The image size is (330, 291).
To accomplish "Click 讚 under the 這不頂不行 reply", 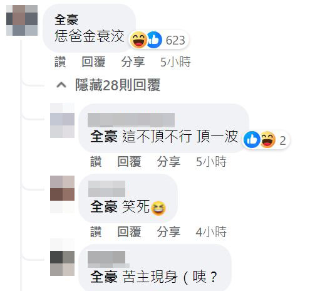I will (96, 162).
